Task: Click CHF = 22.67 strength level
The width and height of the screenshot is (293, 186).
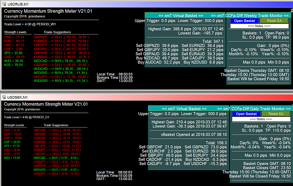Action: [12, 142]
